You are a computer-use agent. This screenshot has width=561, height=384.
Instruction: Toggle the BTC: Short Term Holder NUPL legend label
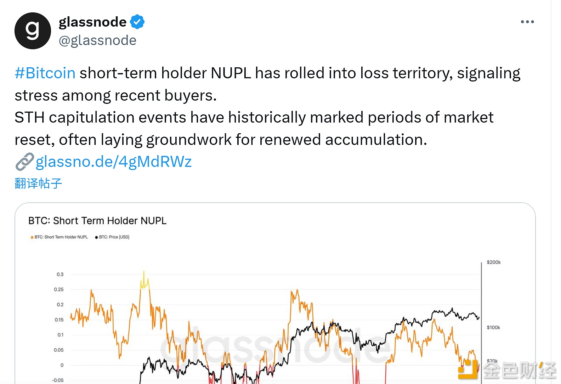coord(61,237)
